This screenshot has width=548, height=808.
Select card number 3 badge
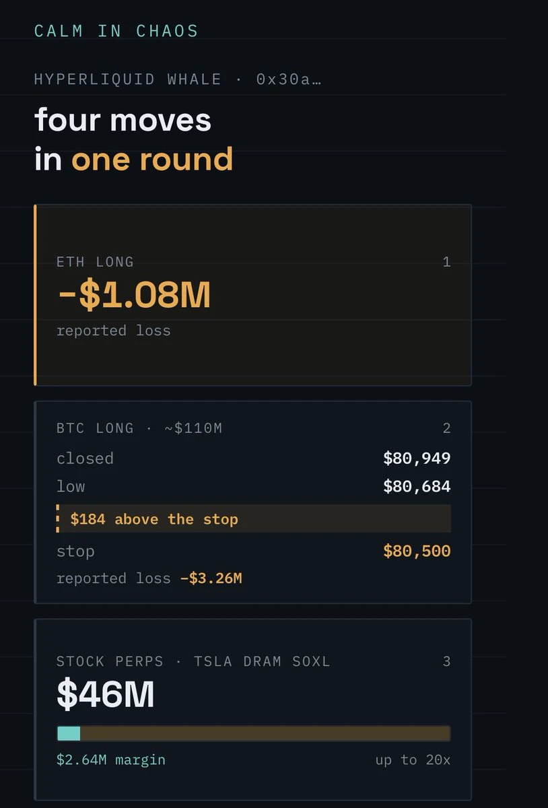pos(446,661)
